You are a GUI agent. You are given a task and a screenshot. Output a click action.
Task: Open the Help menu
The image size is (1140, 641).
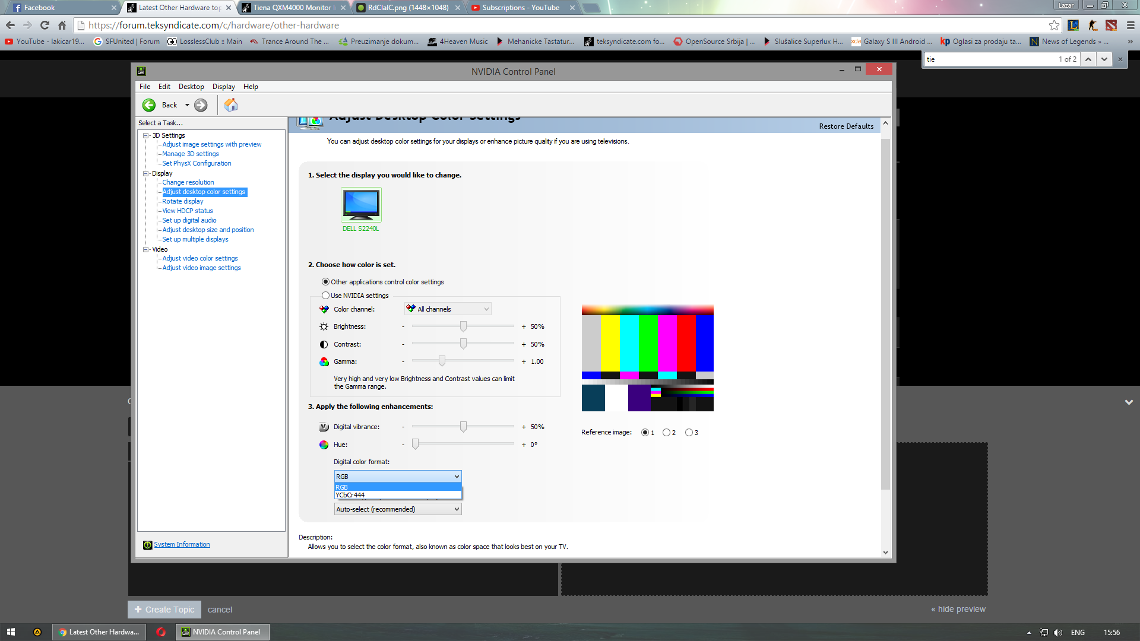251,87
